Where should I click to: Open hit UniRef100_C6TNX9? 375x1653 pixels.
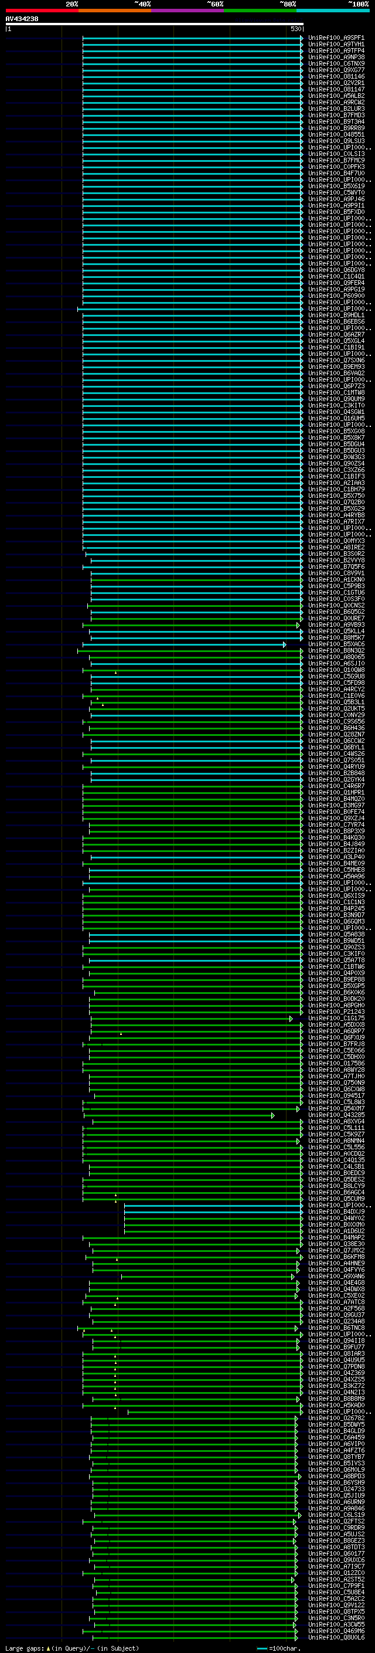pyautogui.click(x=336, y=63)
